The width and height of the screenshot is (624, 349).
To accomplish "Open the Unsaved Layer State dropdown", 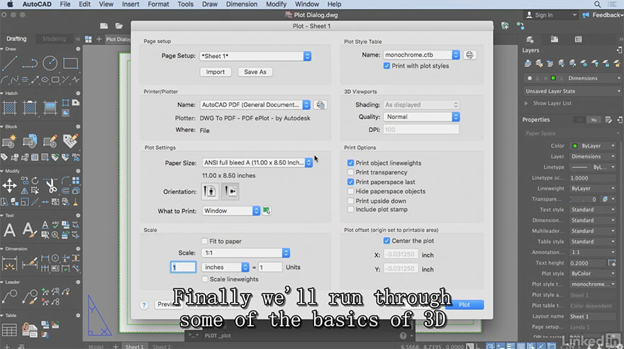I will pyautogui.click(x=572, y=91).
